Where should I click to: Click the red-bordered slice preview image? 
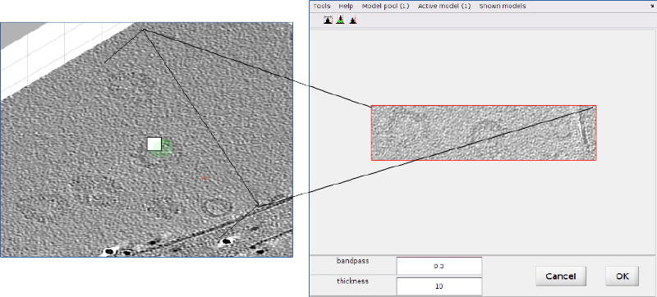pyautogui.click(x=484, y=133)
